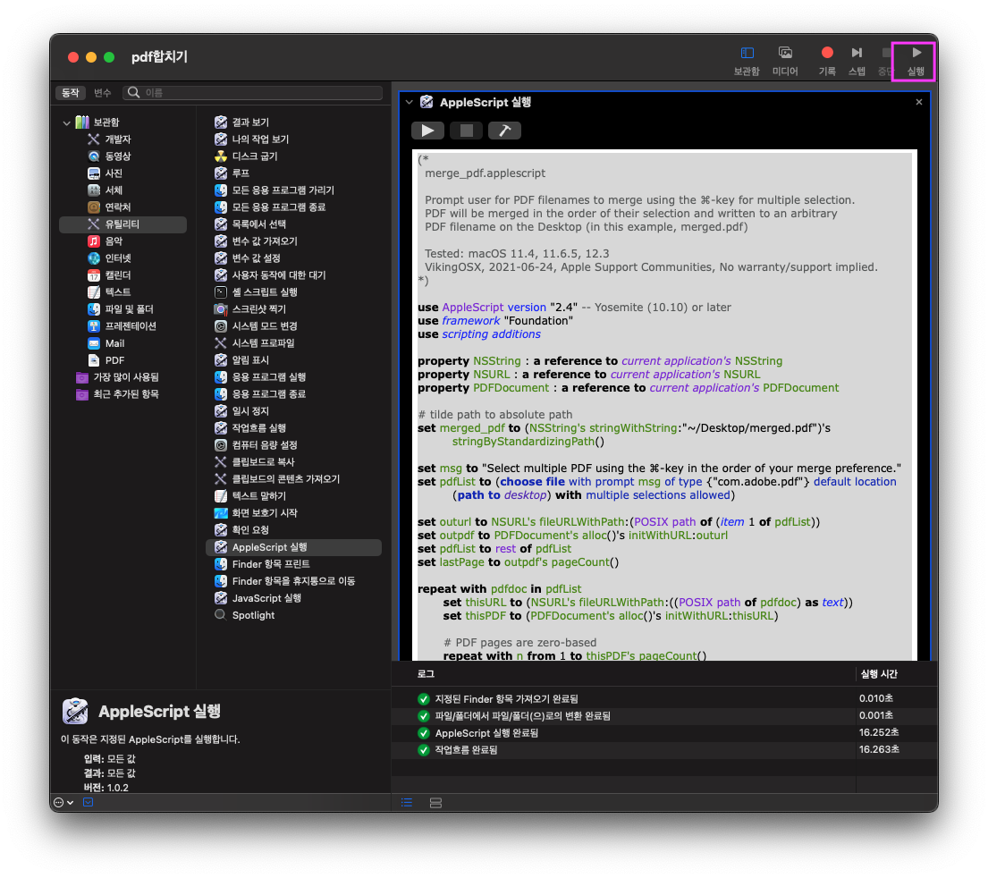Image resolution: width=988 pixels, height=878 pixels.
Task: Select the 화면 보호기 시작 action
Action: pos(265,514)
